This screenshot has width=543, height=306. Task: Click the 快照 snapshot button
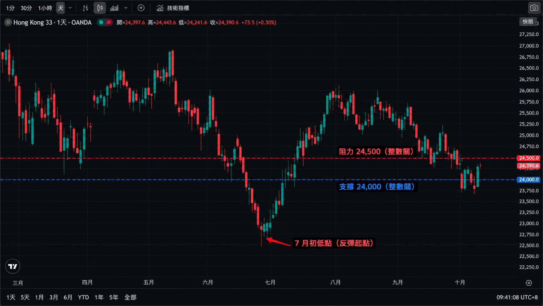point(528,21)
